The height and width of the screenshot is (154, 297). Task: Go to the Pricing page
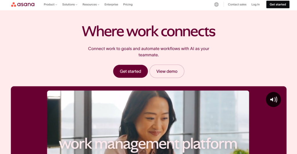(128, 4)
